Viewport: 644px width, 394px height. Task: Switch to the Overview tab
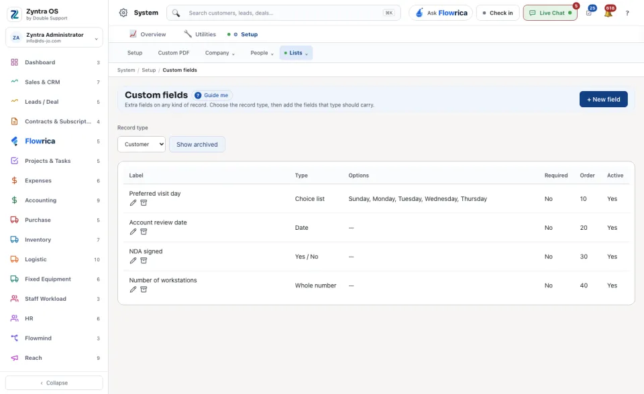pos(148,34)
